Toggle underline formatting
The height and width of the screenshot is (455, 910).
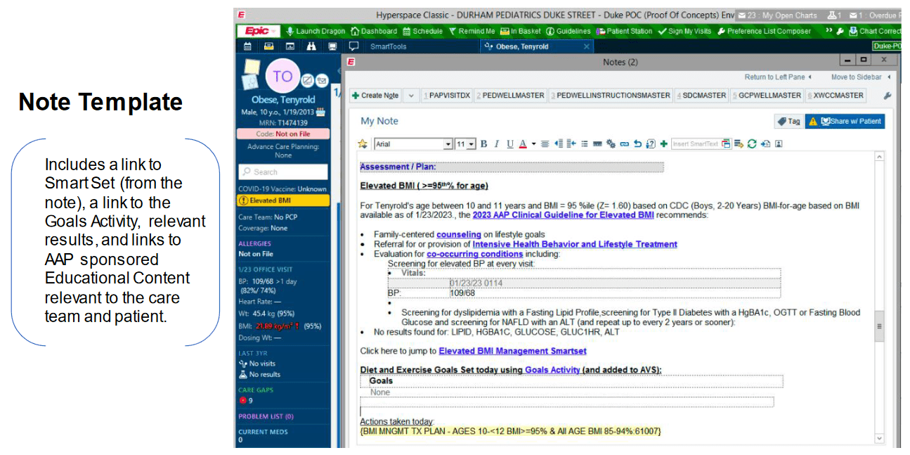(510, 144)
